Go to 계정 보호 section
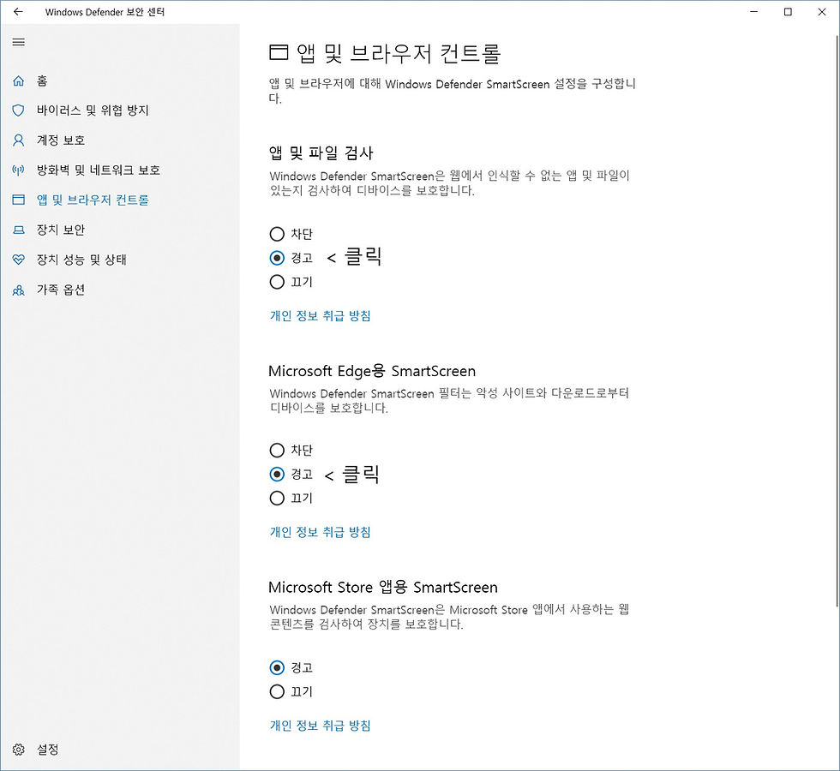The height and width of the screenshot is (771, 840). point(61,140)
